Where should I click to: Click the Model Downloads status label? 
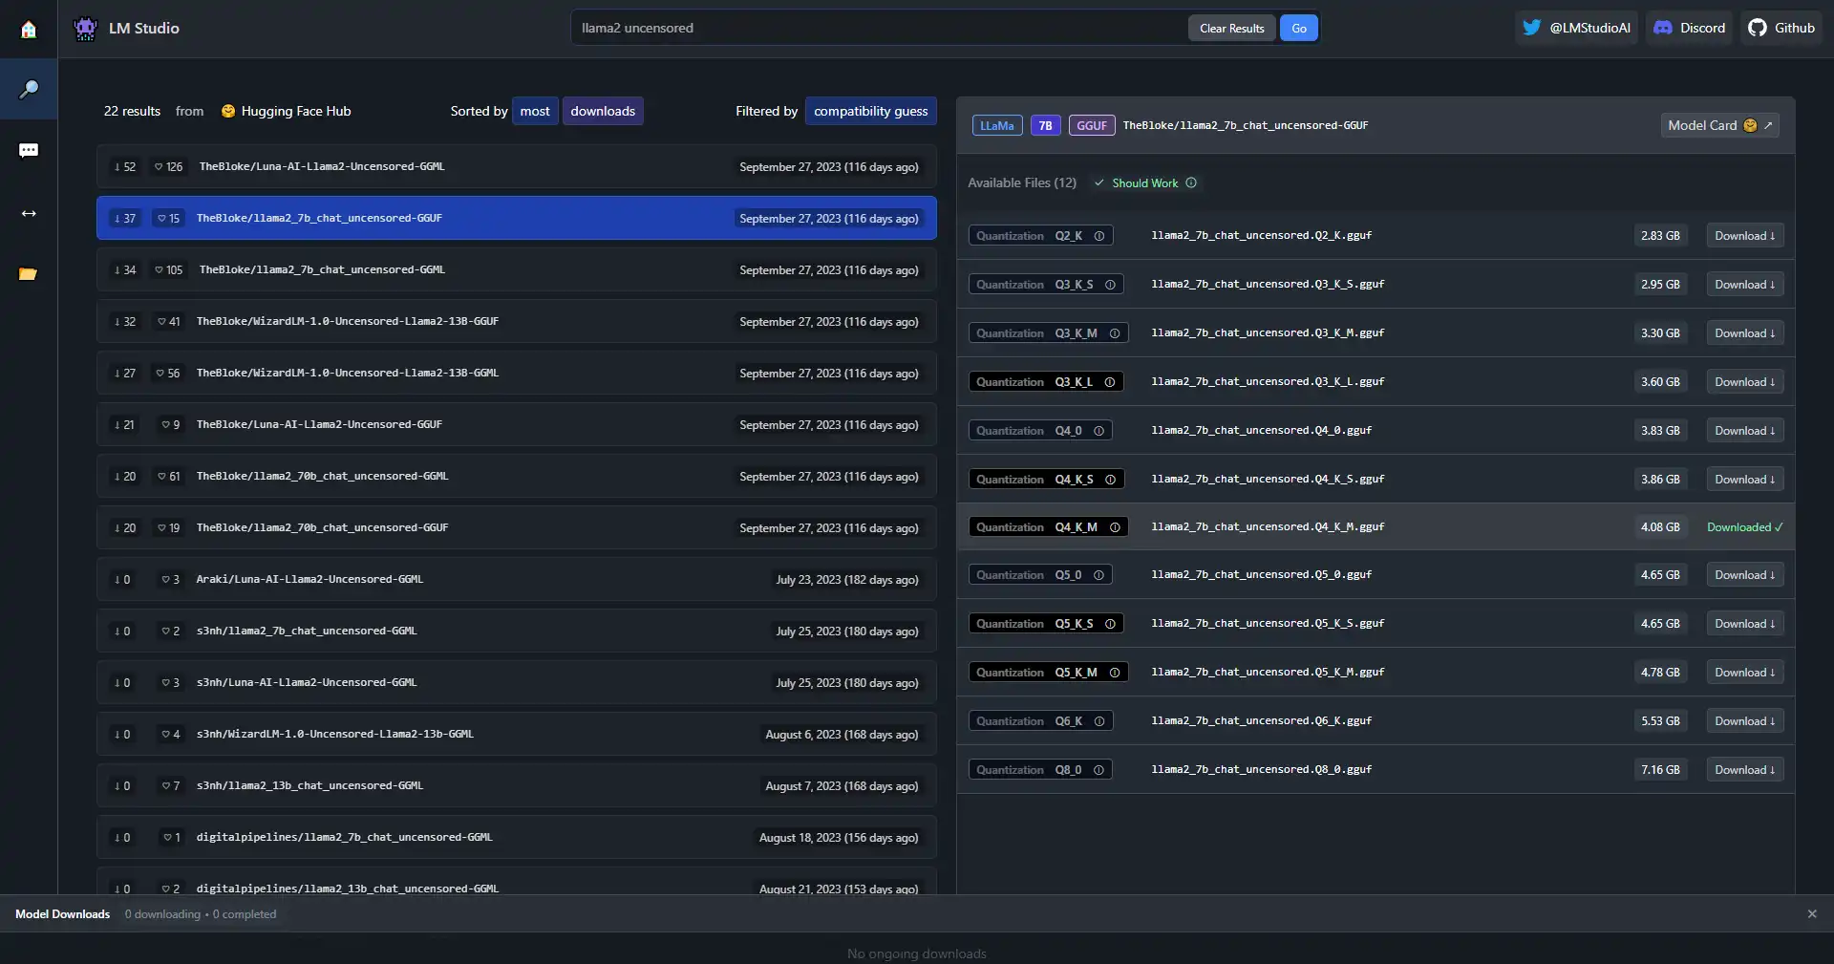(62, 914)
